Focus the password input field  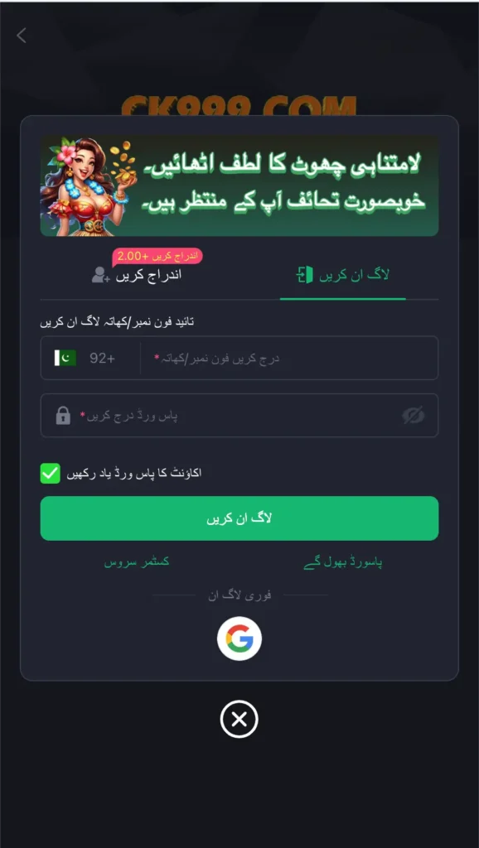point(239,416)
